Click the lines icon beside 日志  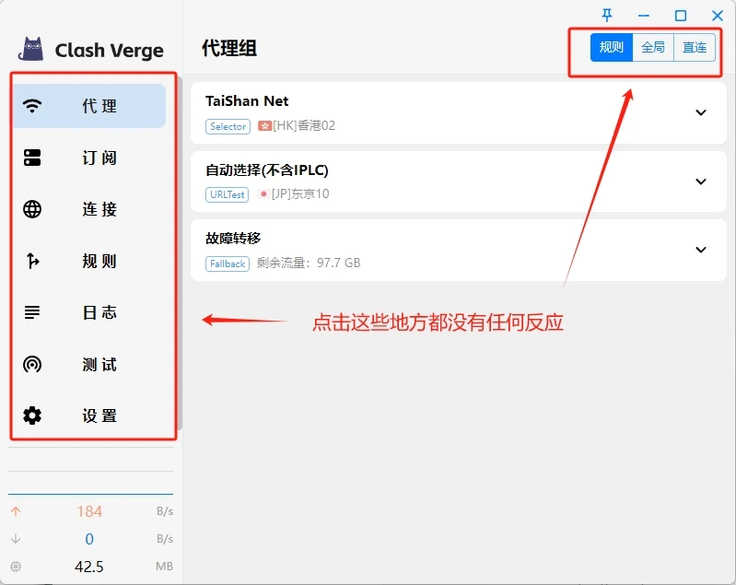coord(32,312)
